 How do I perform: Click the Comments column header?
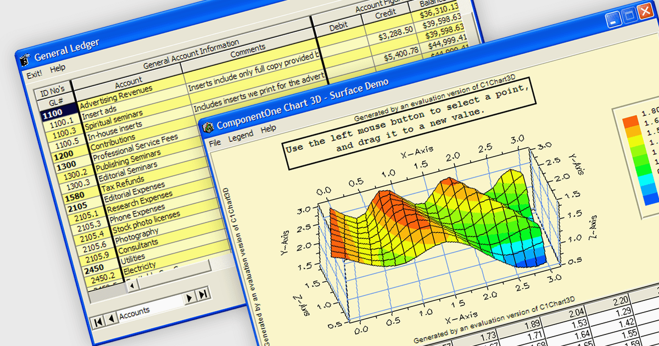(248, 51)
